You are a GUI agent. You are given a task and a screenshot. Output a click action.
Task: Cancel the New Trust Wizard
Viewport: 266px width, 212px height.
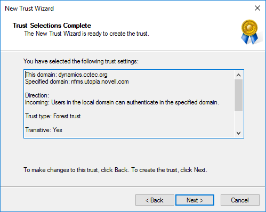tap(240, 200)
